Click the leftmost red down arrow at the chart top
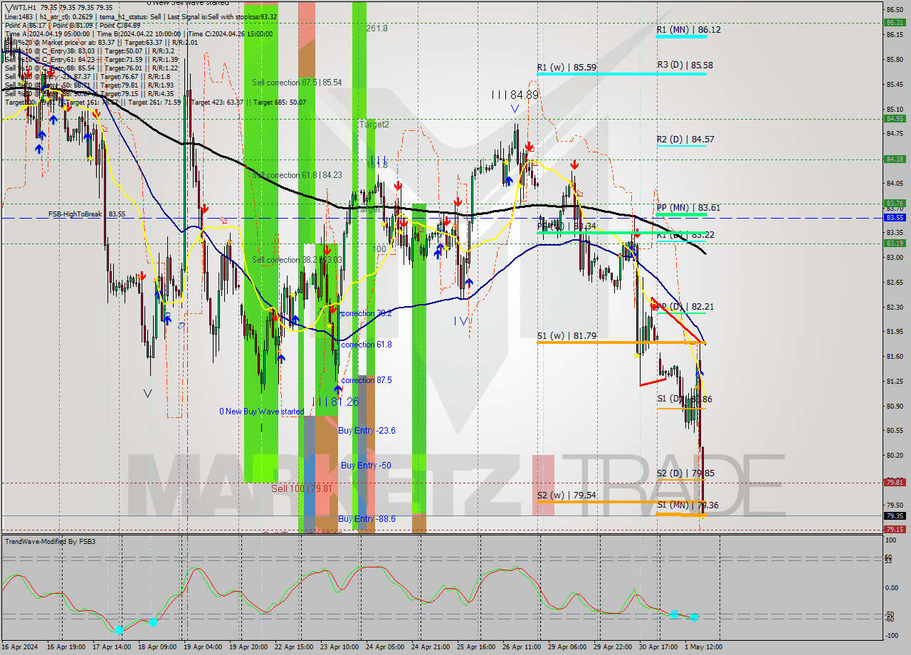 (28, 74)
